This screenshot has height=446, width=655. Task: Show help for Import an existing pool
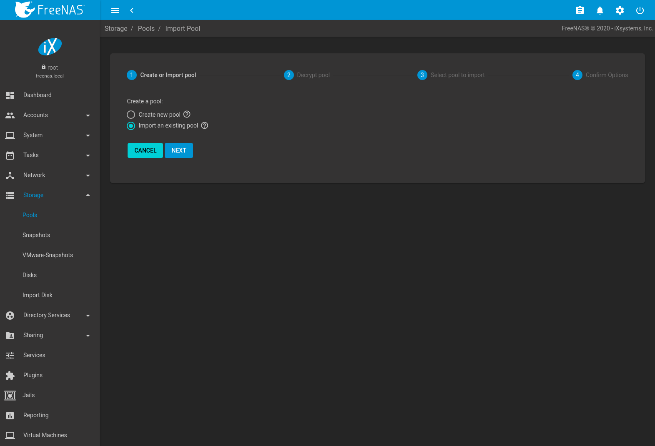pos(204,125)
